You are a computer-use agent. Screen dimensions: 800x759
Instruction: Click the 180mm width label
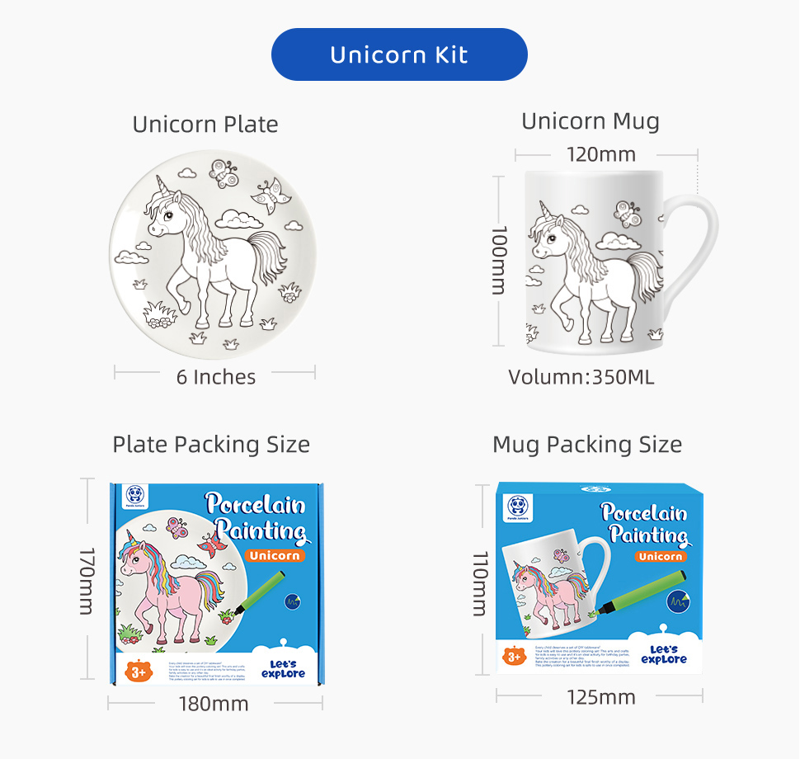(214, 704)
